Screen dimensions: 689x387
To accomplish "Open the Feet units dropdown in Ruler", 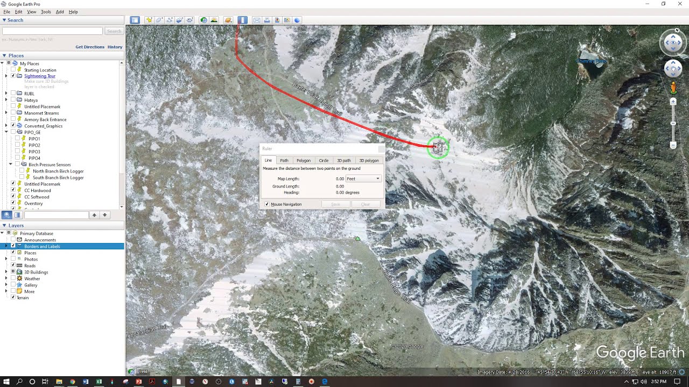I will click(363, 178).
